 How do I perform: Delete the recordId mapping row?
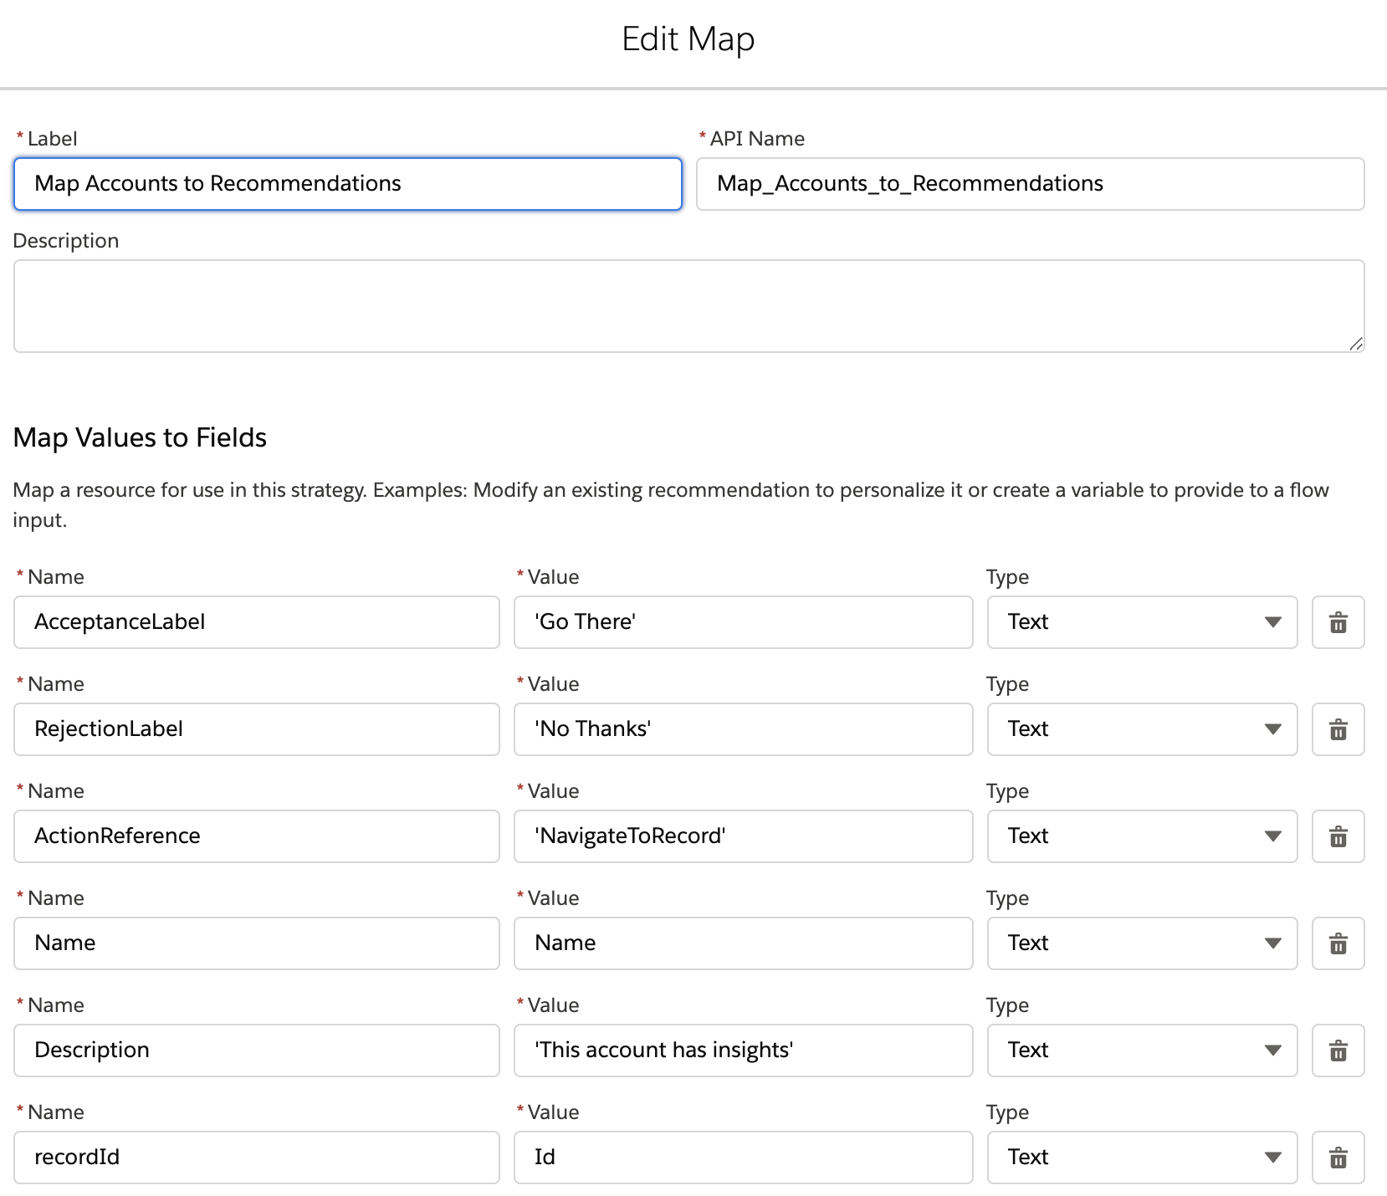(1338, 1158)
